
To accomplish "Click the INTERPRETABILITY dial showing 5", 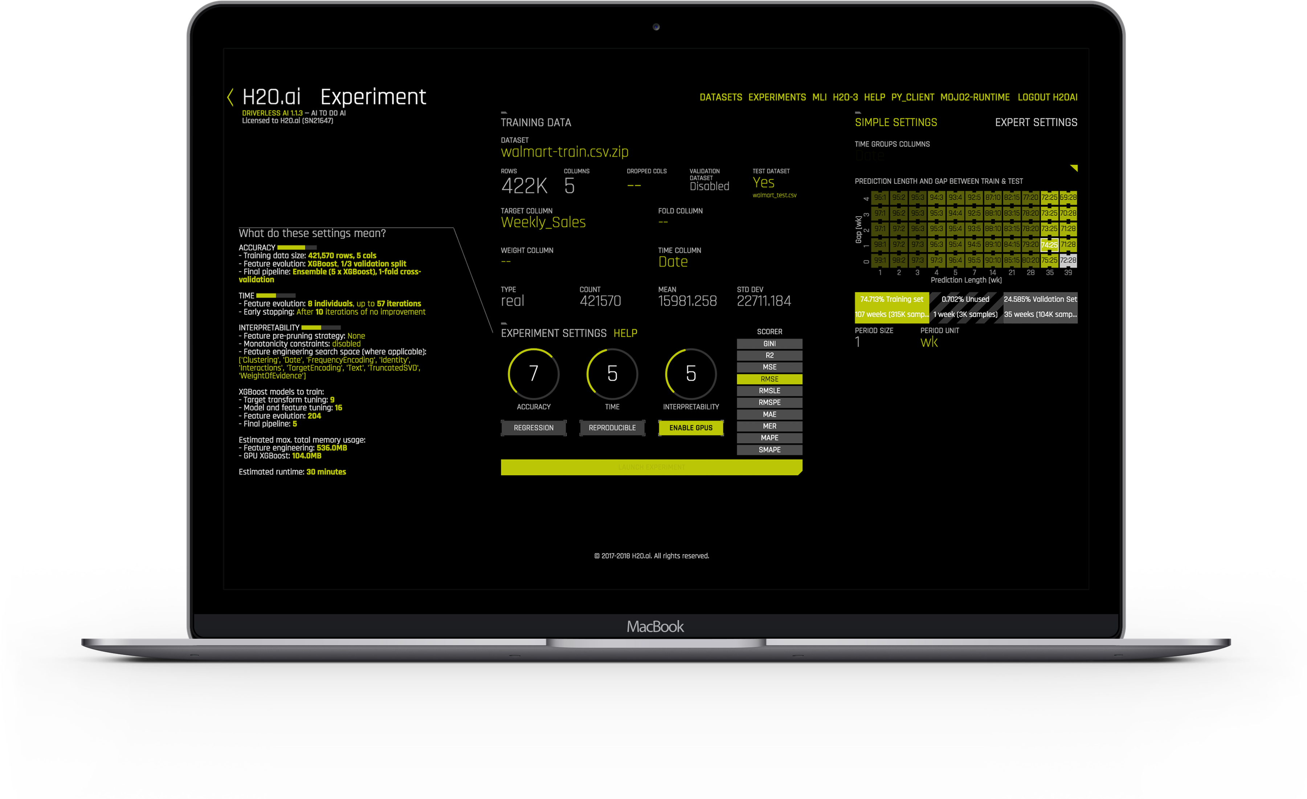I will pos(691,374).
